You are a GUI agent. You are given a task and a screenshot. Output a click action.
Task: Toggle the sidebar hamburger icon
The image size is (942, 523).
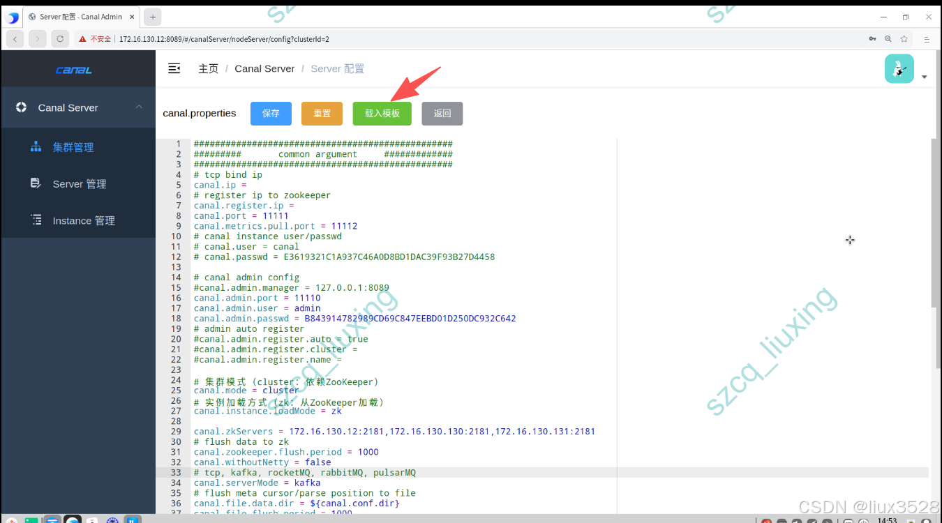coord(174,68)
